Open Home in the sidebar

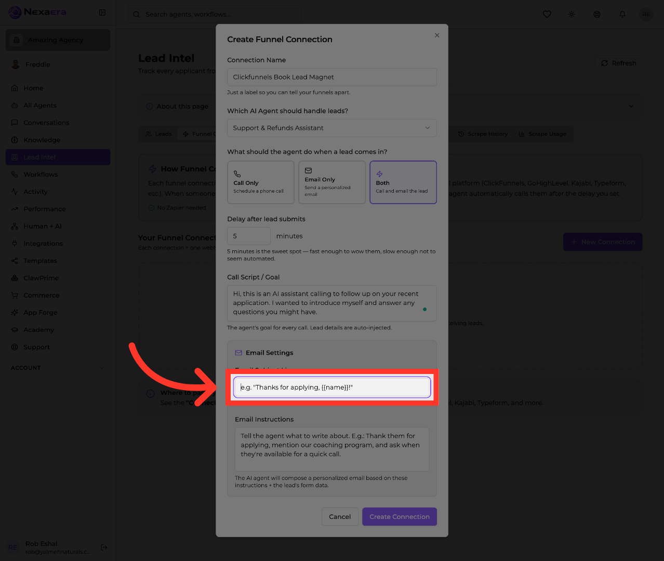click(58, 88)
